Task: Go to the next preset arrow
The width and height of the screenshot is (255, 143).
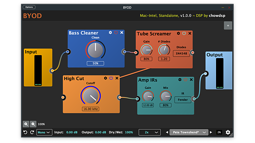Action: tap(211, 132)
